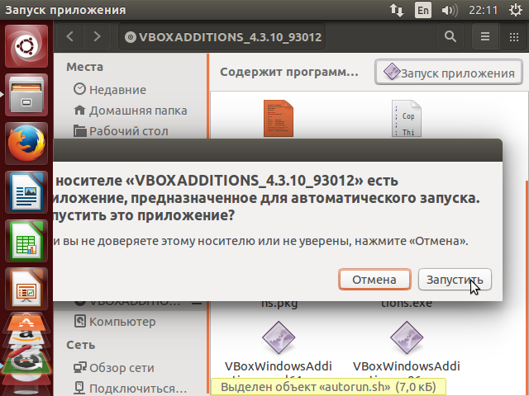This screenshot has height=396, width=529.
Task: Open Обзор сети in the sidebar
Action: pos(114,368)
